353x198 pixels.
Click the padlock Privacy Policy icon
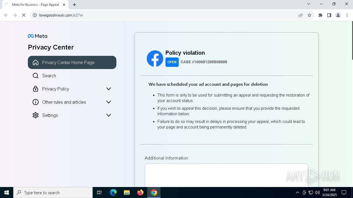(x=36, y=89)
